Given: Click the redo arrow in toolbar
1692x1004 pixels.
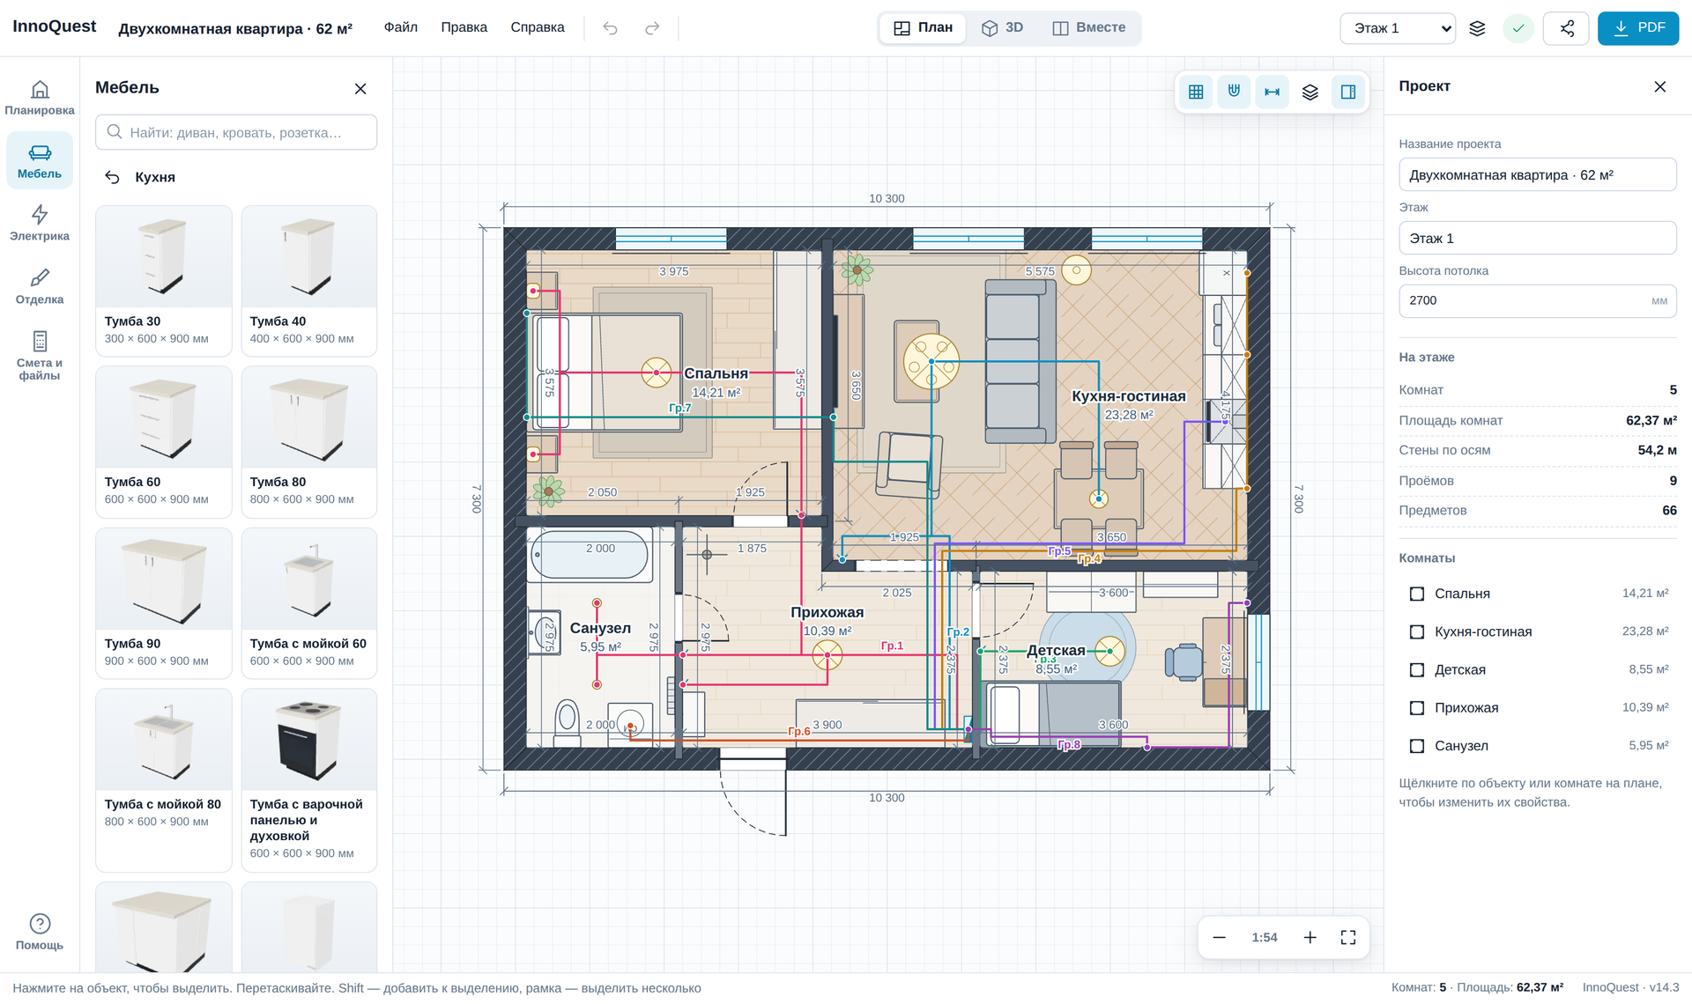Looking at the screenshot, I should pos(652,28).
